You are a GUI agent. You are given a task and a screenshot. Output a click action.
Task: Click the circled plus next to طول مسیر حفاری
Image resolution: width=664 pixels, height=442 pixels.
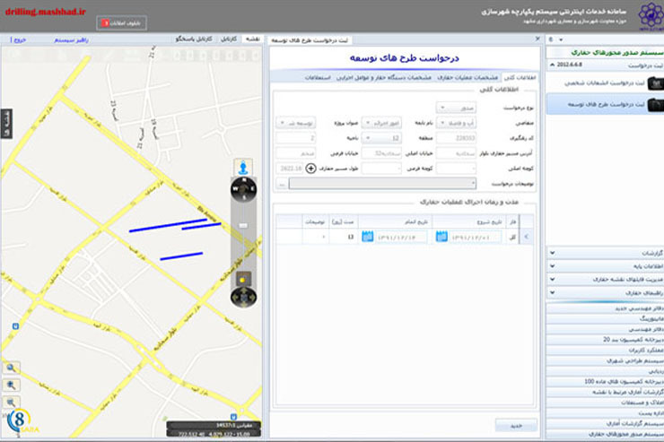click(x=310, y=169)
